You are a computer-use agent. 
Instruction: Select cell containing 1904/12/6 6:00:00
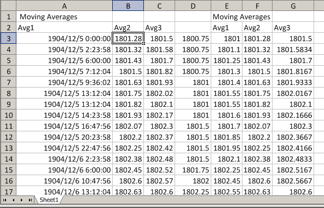(x=64, y=170)
